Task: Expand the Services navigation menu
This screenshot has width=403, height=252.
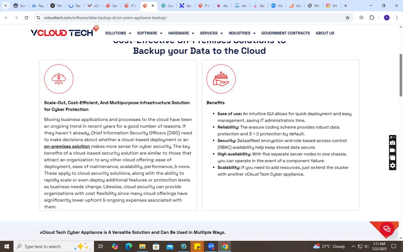Action: click(211, 33)
